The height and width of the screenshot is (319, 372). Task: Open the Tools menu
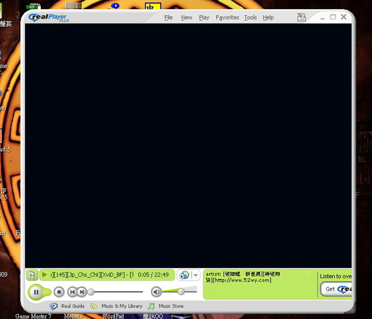pos(250,18)
